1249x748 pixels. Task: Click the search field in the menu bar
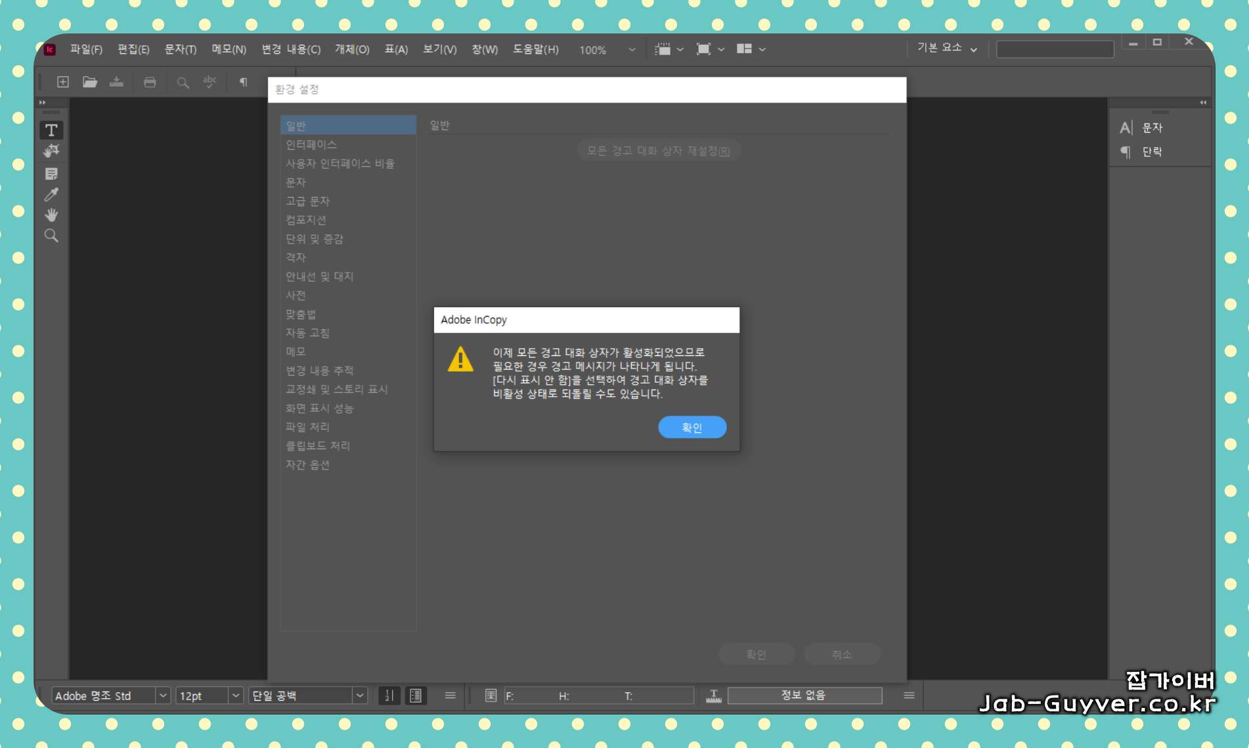click(x=1055, y=49)
